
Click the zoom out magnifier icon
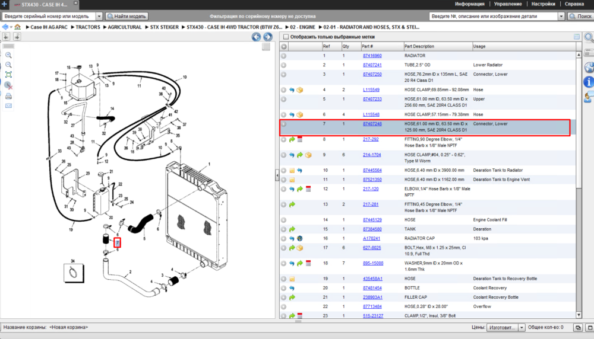click(8, 65)
